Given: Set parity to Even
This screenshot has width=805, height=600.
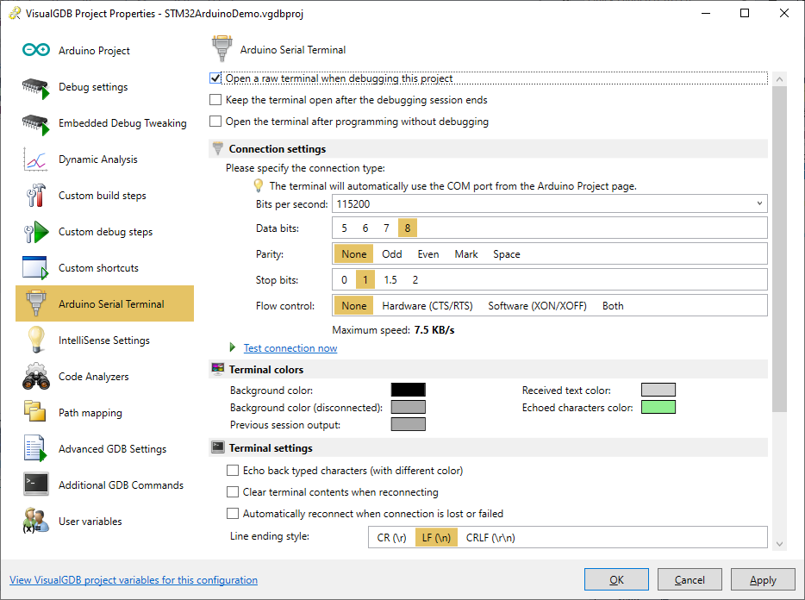Looking at the screenshot, I should click(428, 254).
